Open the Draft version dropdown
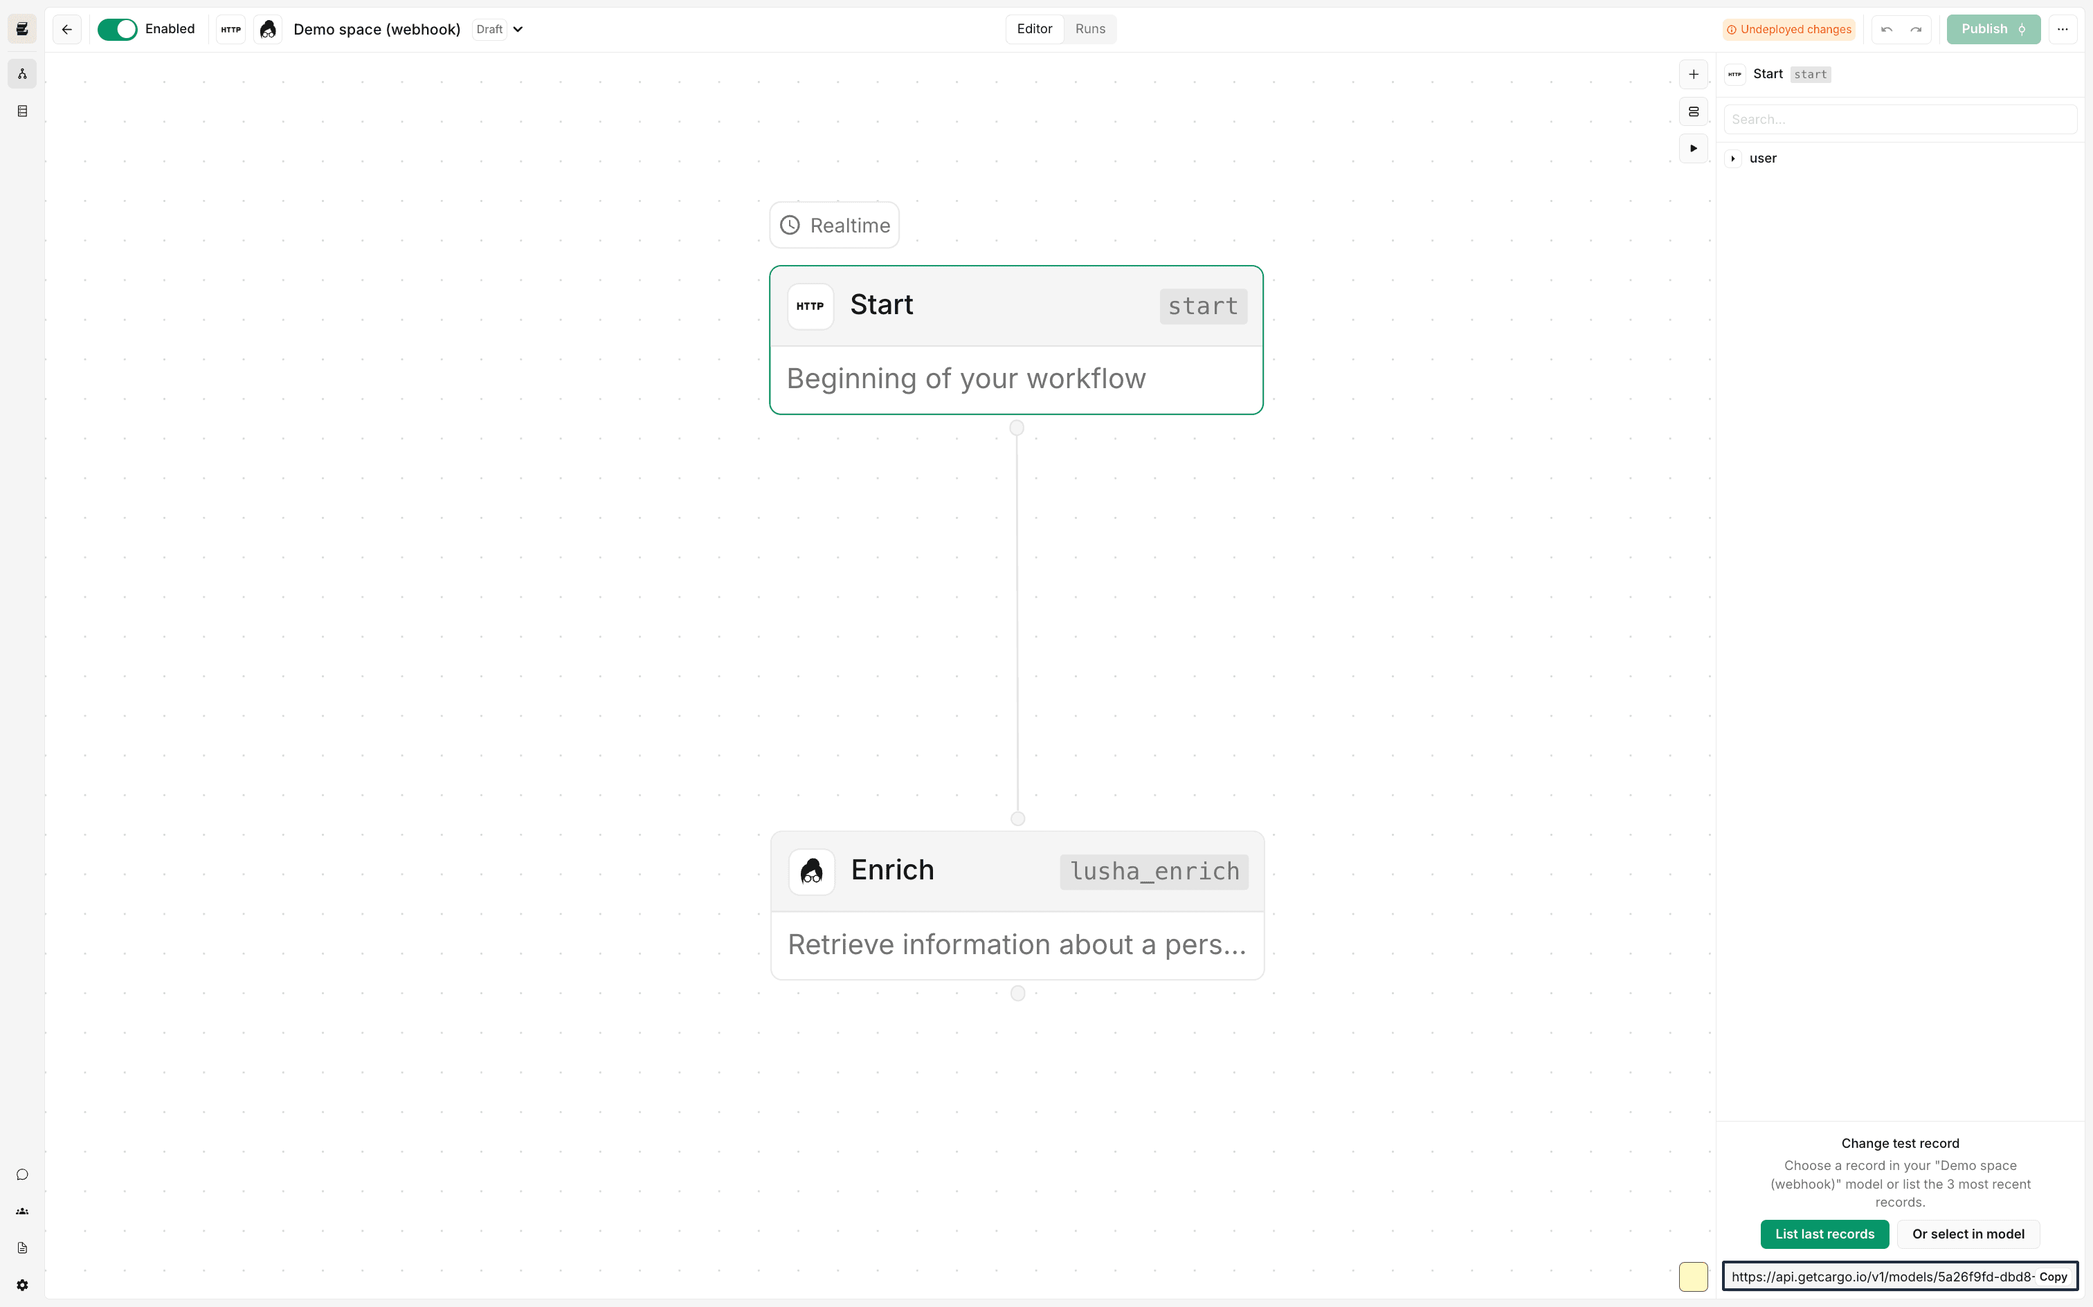This screenshot has width=2093, height=1307. coord(499,28)
